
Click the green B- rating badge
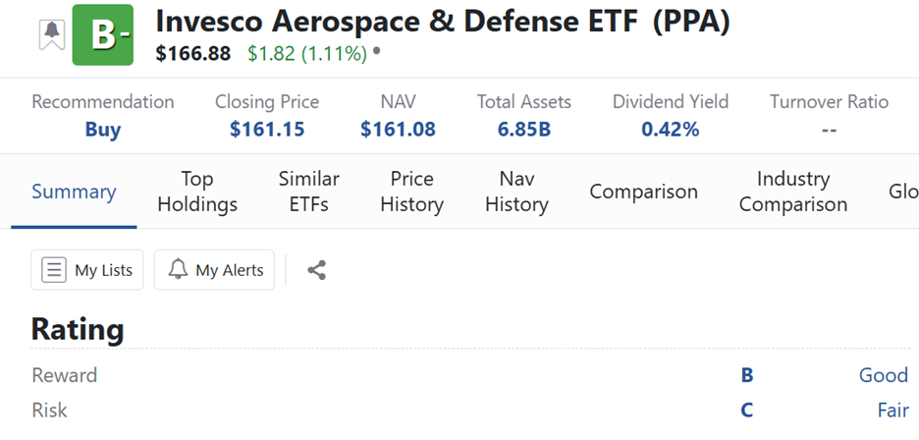[102, 35]
